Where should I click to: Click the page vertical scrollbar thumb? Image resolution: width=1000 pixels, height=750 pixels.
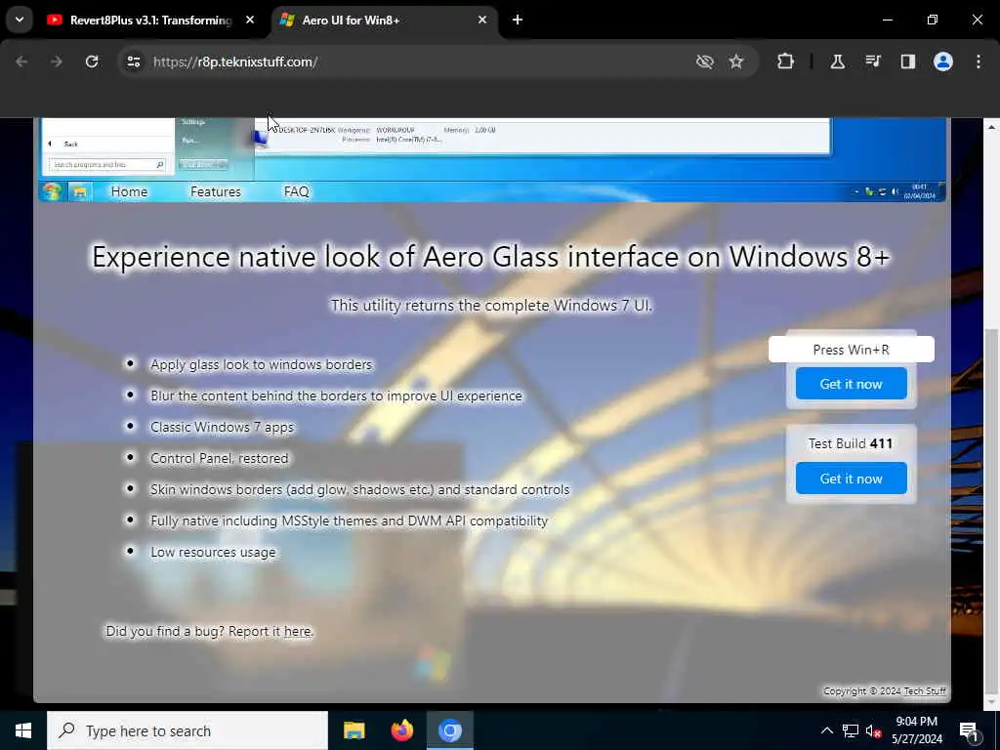pyautogui.click(x=991, y=510)
